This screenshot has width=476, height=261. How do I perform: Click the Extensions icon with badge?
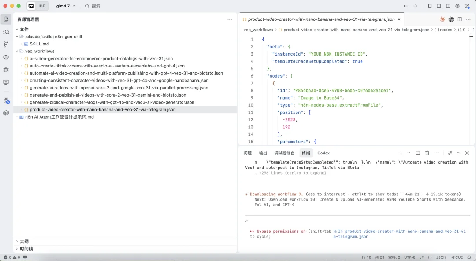[x=6, y=101]
